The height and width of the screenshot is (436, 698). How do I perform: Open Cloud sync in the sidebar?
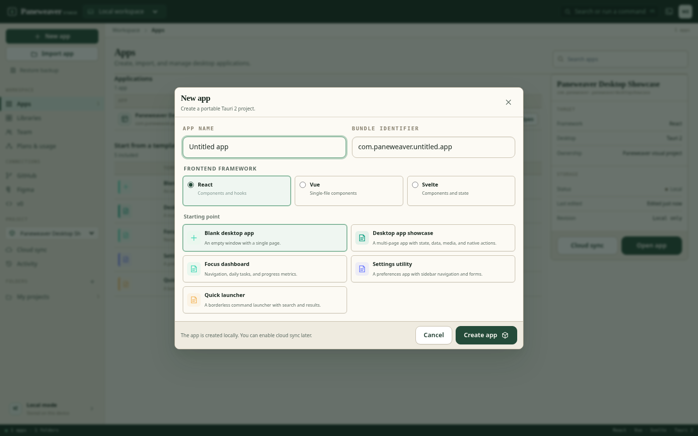click(x=52, y=249)
